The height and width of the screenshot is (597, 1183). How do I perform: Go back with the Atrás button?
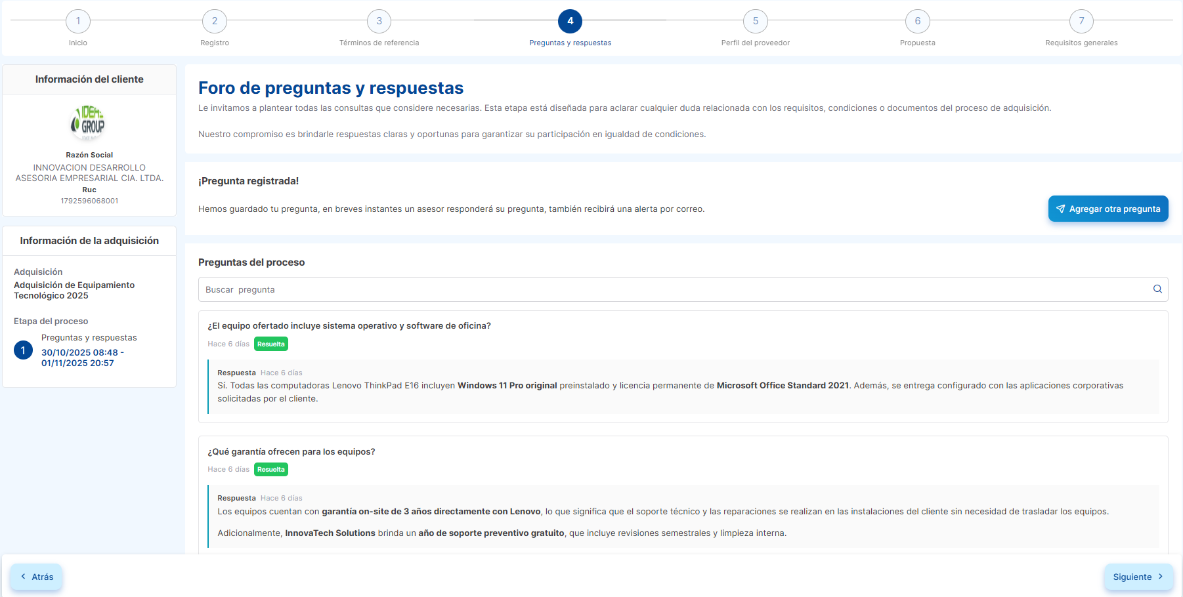tap(37, 577)
